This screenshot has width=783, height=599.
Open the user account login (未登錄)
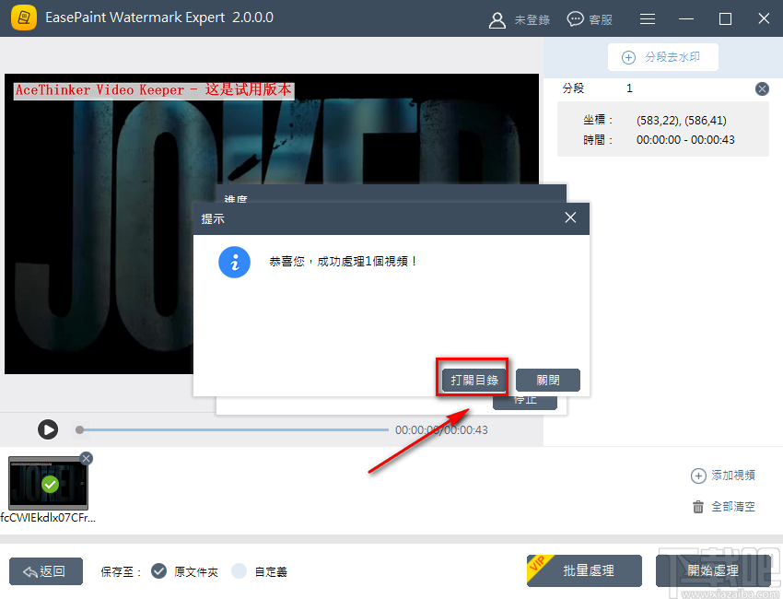click(519, 20)
